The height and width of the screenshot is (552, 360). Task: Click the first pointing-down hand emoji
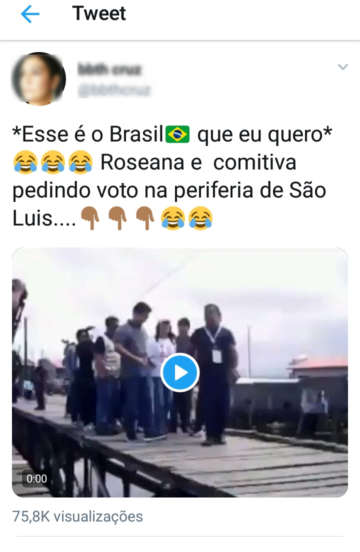click(x=90, y=218)
